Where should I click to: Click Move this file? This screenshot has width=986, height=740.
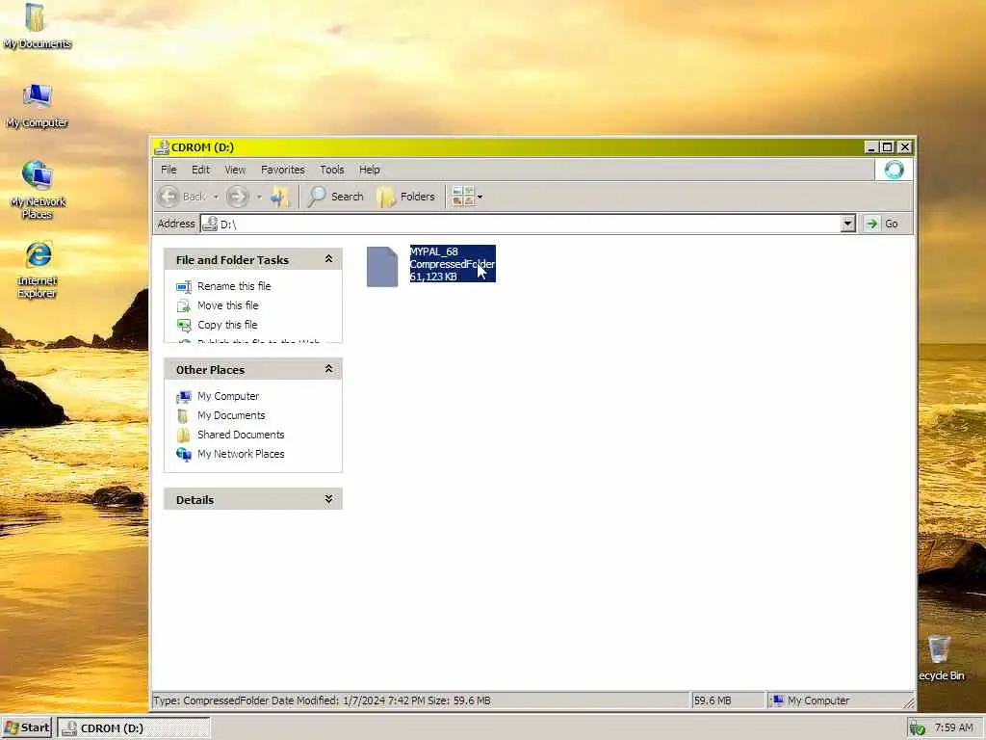(227, 305)
